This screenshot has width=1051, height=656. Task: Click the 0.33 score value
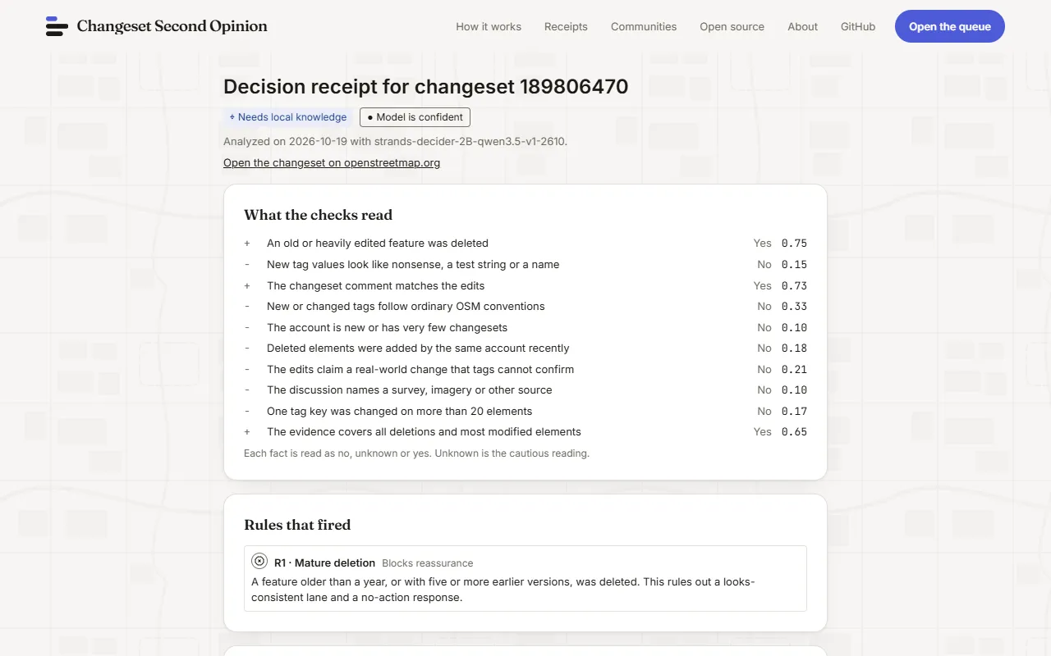(x=794, y=306)
